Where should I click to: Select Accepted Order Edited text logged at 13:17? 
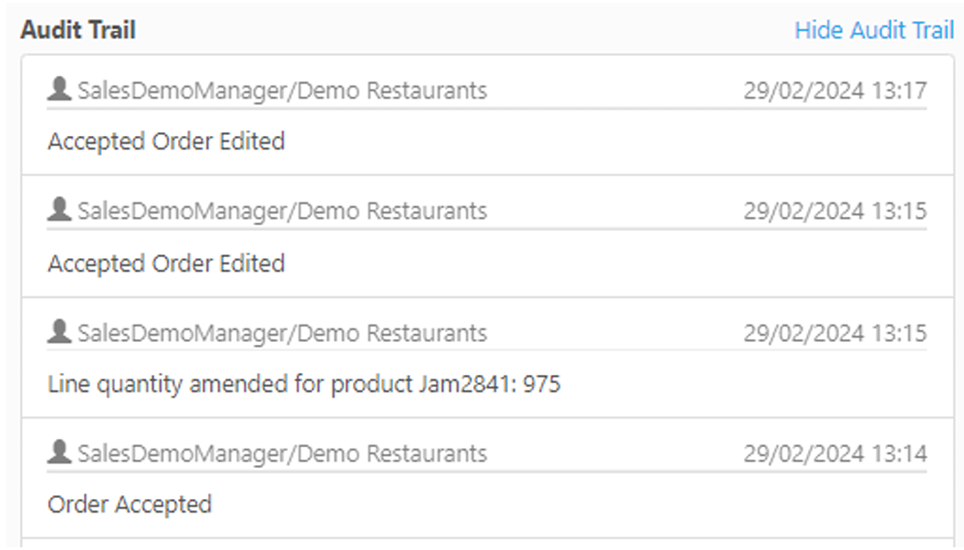pyautogui.click(x=166, y=141)
